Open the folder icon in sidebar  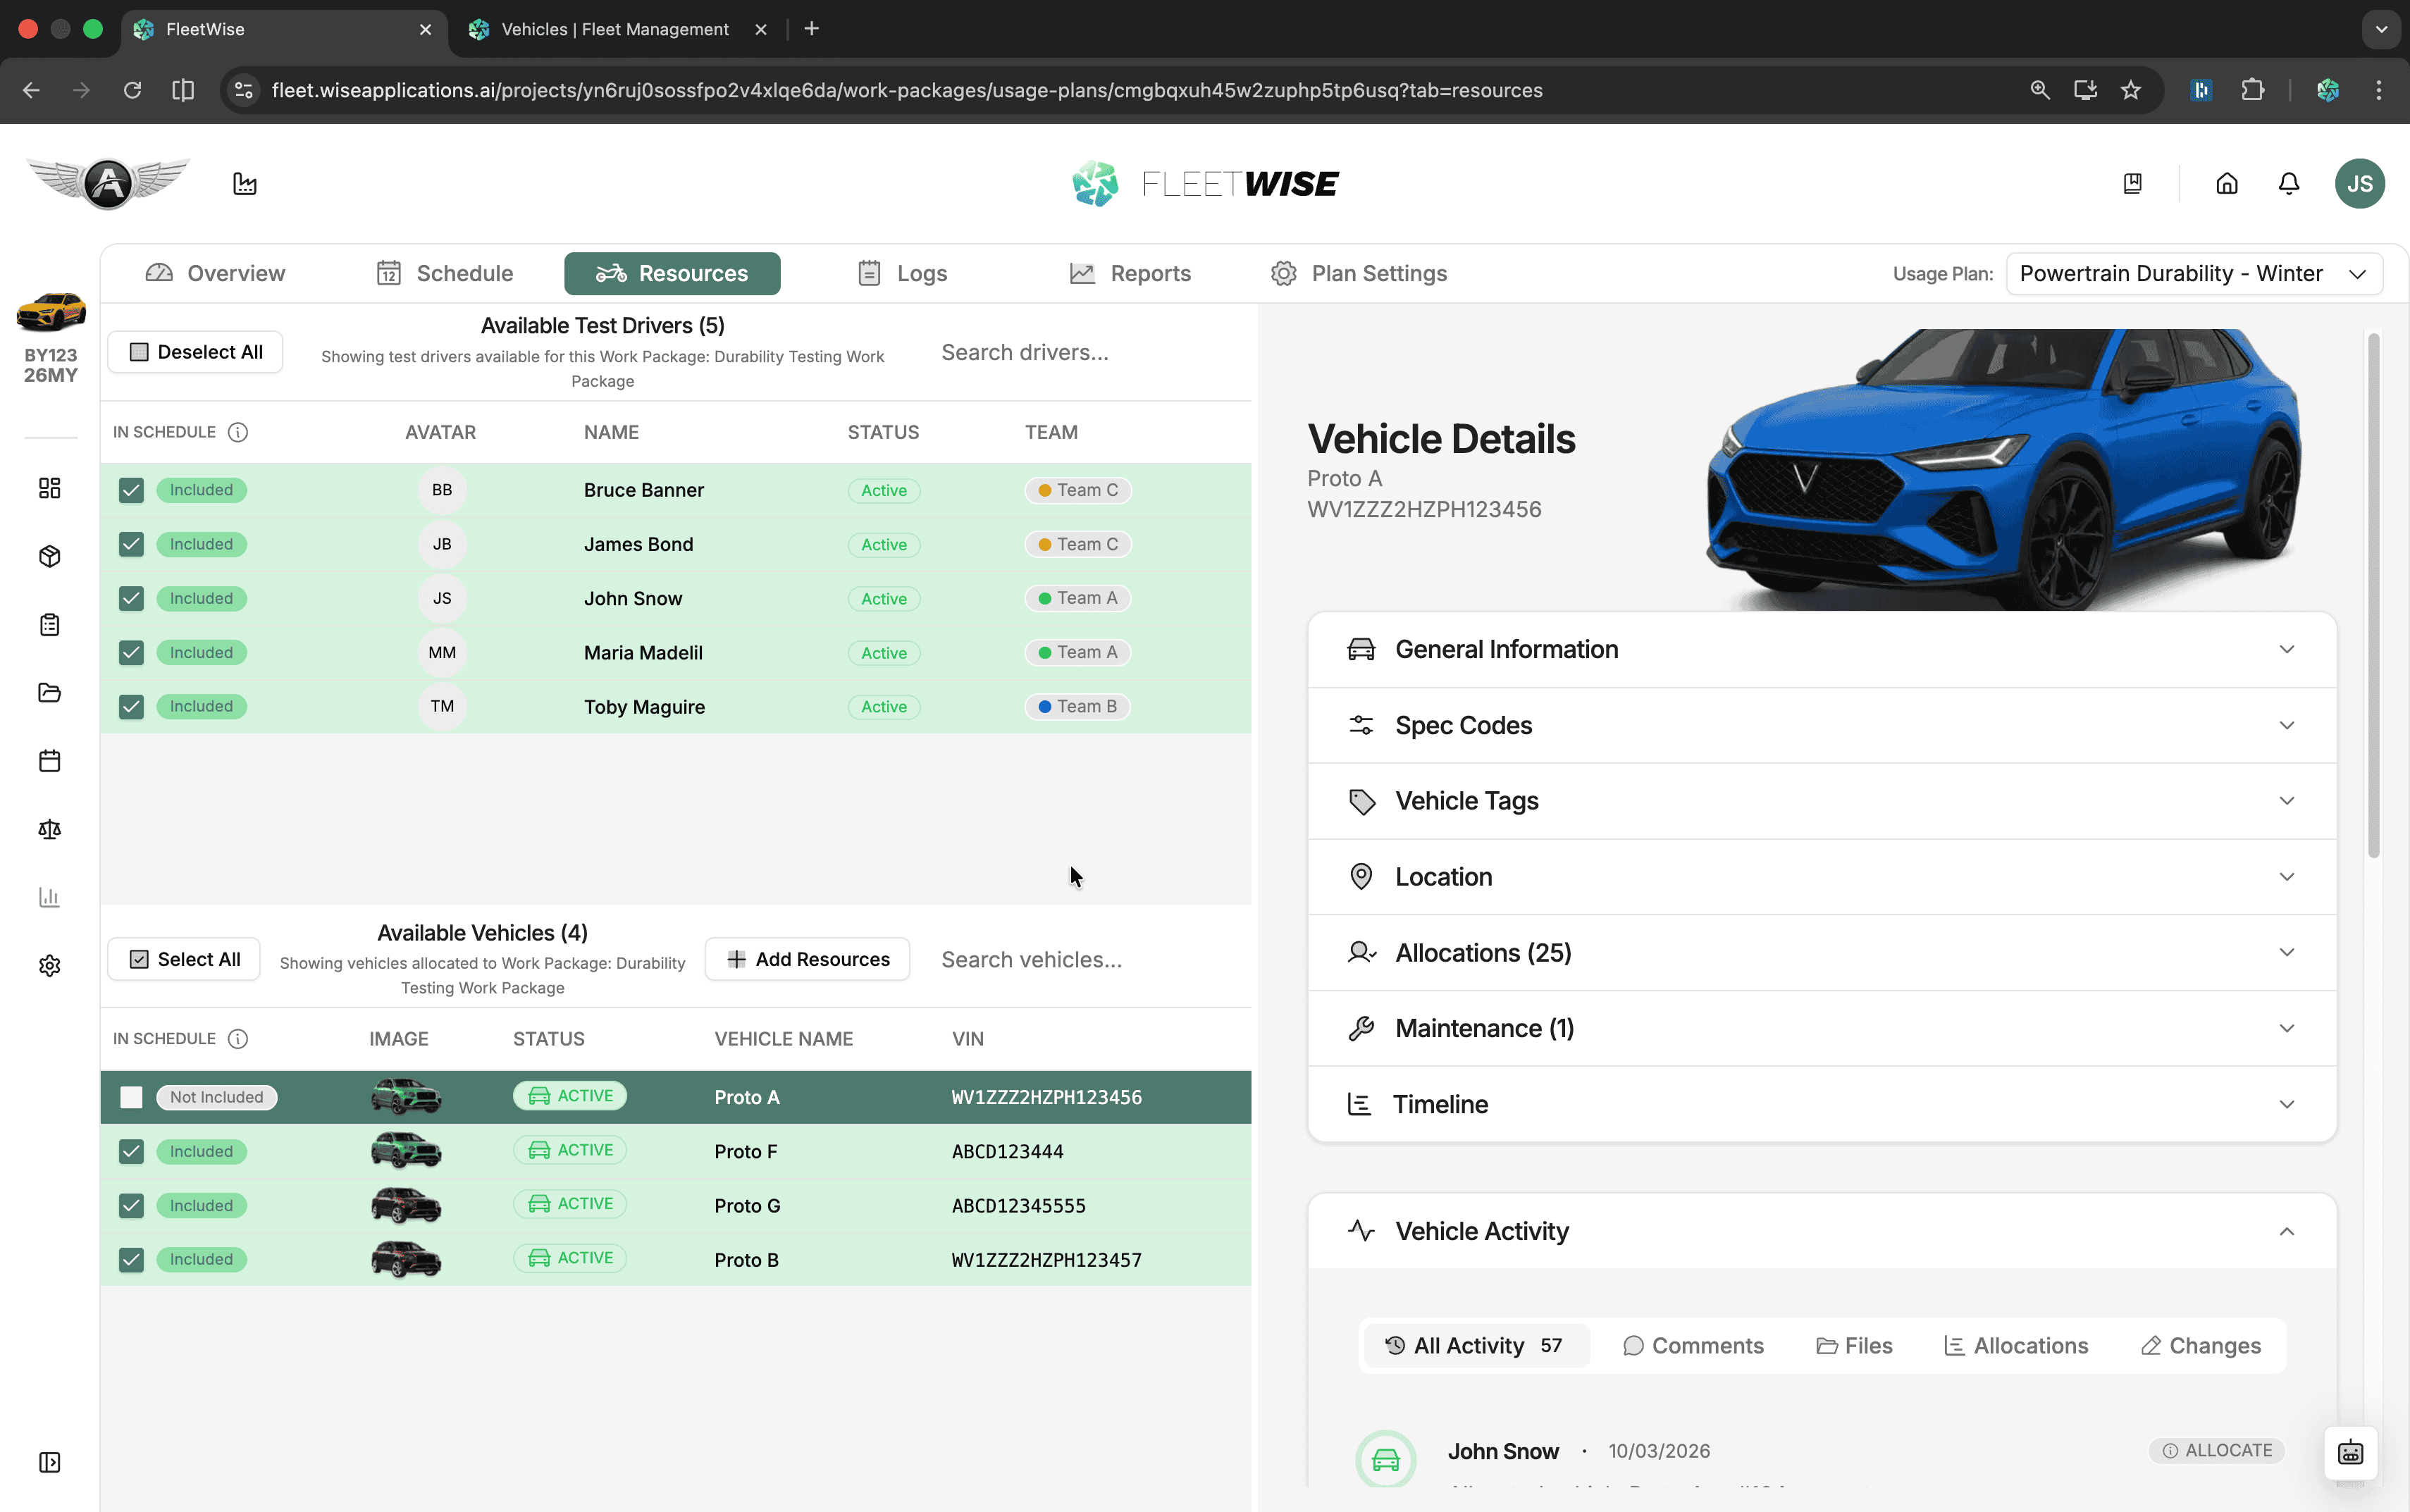[50, 693]
